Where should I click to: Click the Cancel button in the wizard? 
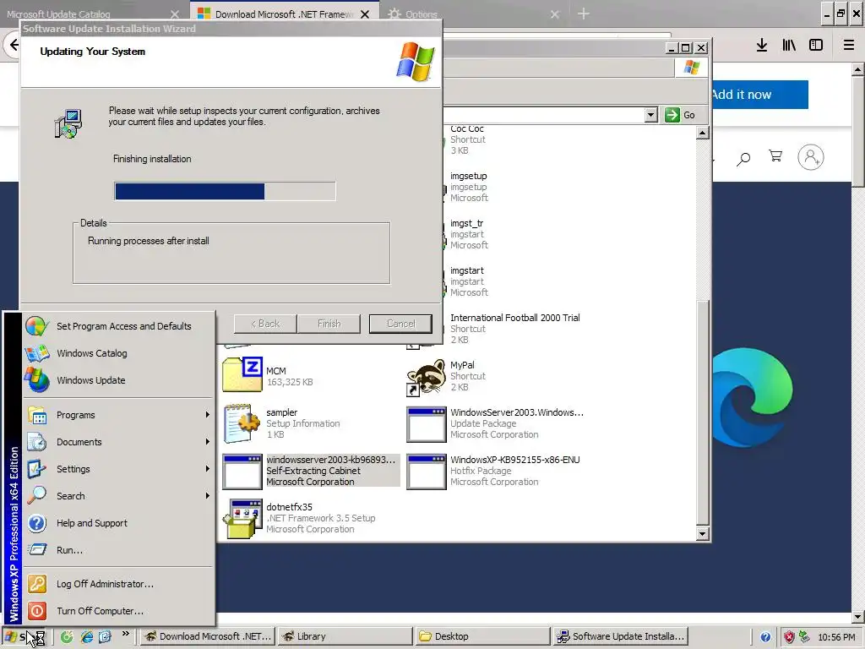coord(400,324)
